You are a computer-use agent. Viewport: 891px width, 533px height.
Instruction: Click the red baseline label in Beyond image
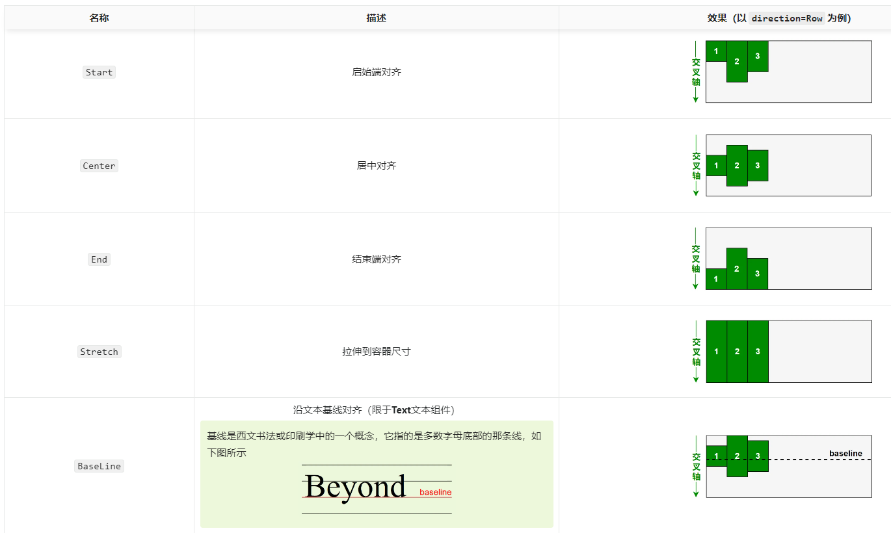pos(435,492)
